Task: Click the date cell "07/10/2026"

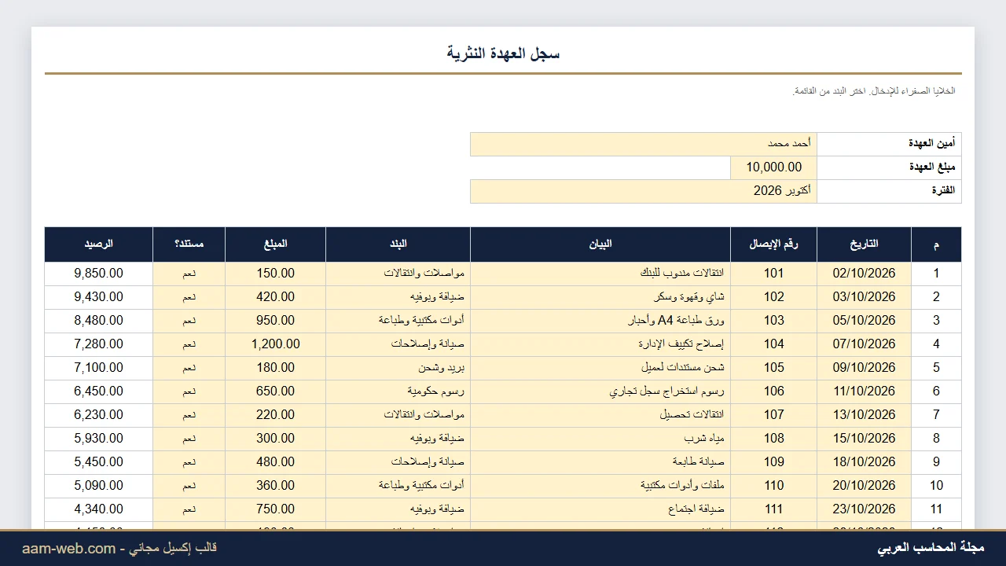Action: [865, 344]
